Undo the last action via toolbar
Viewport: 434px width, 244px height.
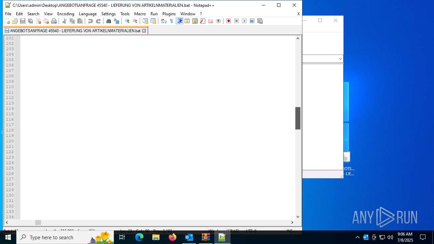pos(91,21)
